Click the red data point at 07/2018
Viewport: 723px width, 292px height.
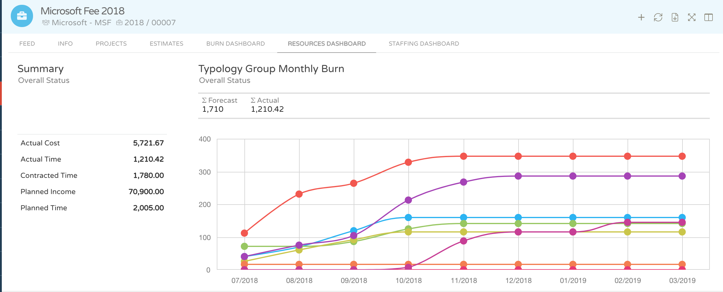click(244, 233)
